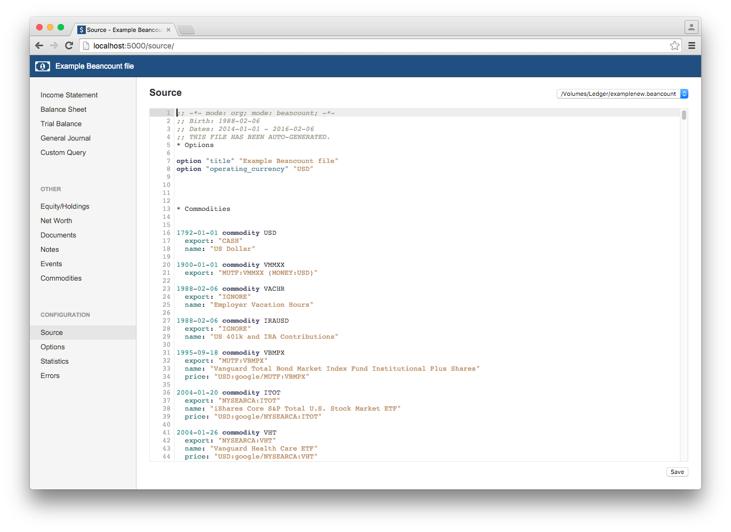This screenshot has width=731, height=532.
Task: Click the browser forward arrow
Action: [54, 46]
